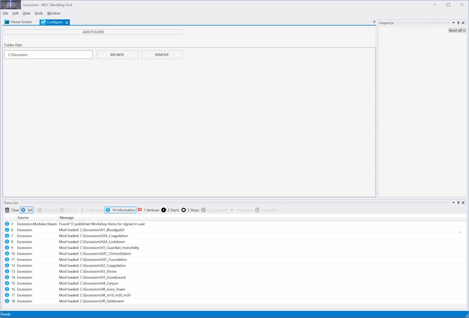The width and height of the screenshot is (469, 318).
Task: Close the Trace List panel
Action: tap(463, 203)
